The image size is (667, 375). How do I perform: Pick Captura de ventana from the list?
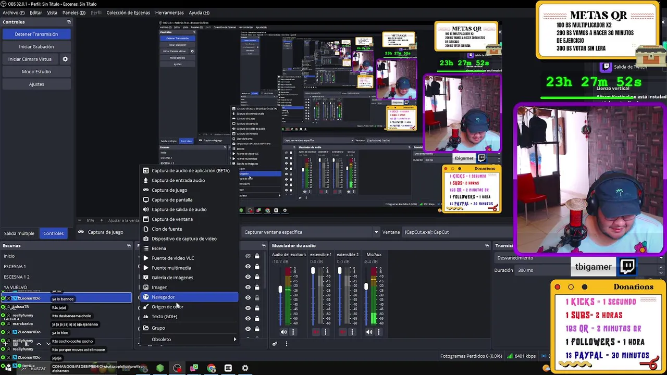click(x=189, y=219)
